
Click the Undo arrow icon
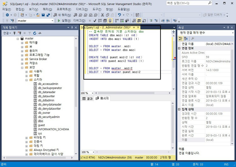point(119,15)
